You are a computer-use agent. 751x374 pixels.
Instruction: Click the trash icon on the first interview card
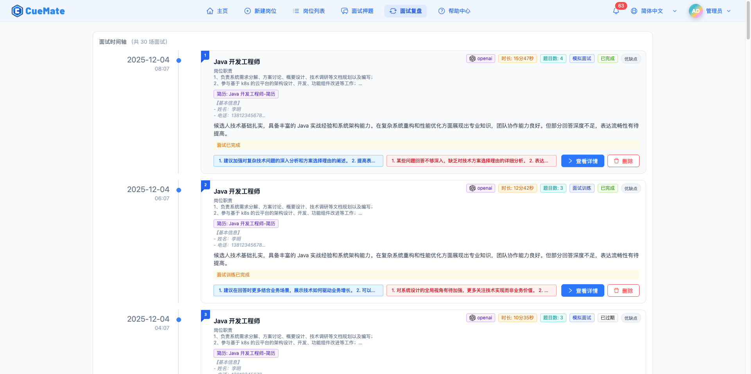616,160
